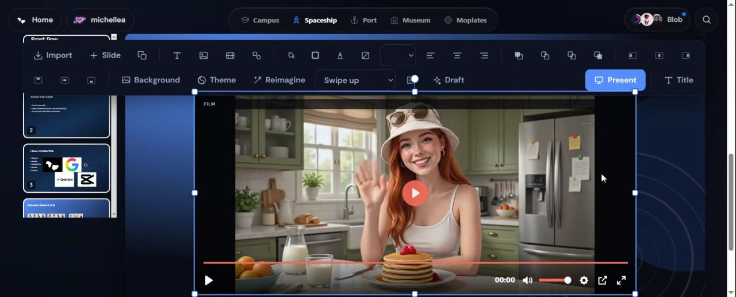736x297 pixels.
Task: Click the slide panel scrollbar
Action: [114, 125]
